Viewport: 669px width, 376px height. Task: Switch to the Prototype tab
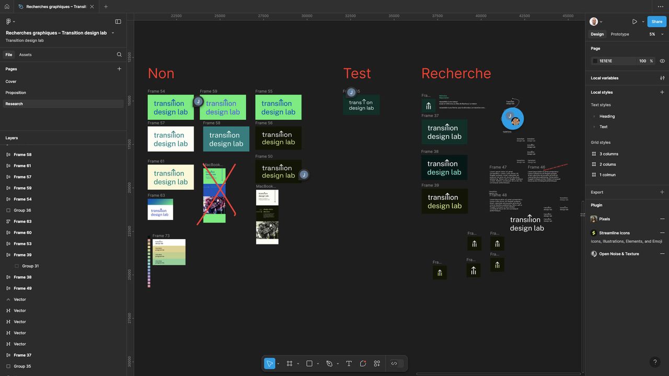[x=620, y=34]
